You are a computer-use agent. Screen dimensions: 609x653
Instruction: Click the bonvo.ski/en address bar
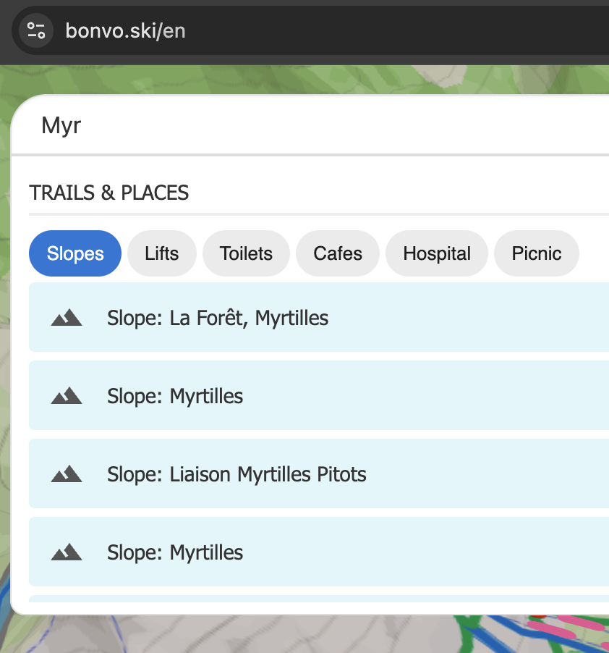tap(125, 30)
